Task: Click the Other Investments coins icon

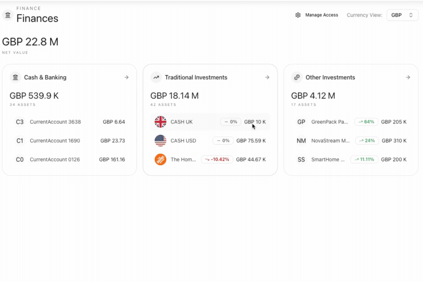Action: point(297,77)
